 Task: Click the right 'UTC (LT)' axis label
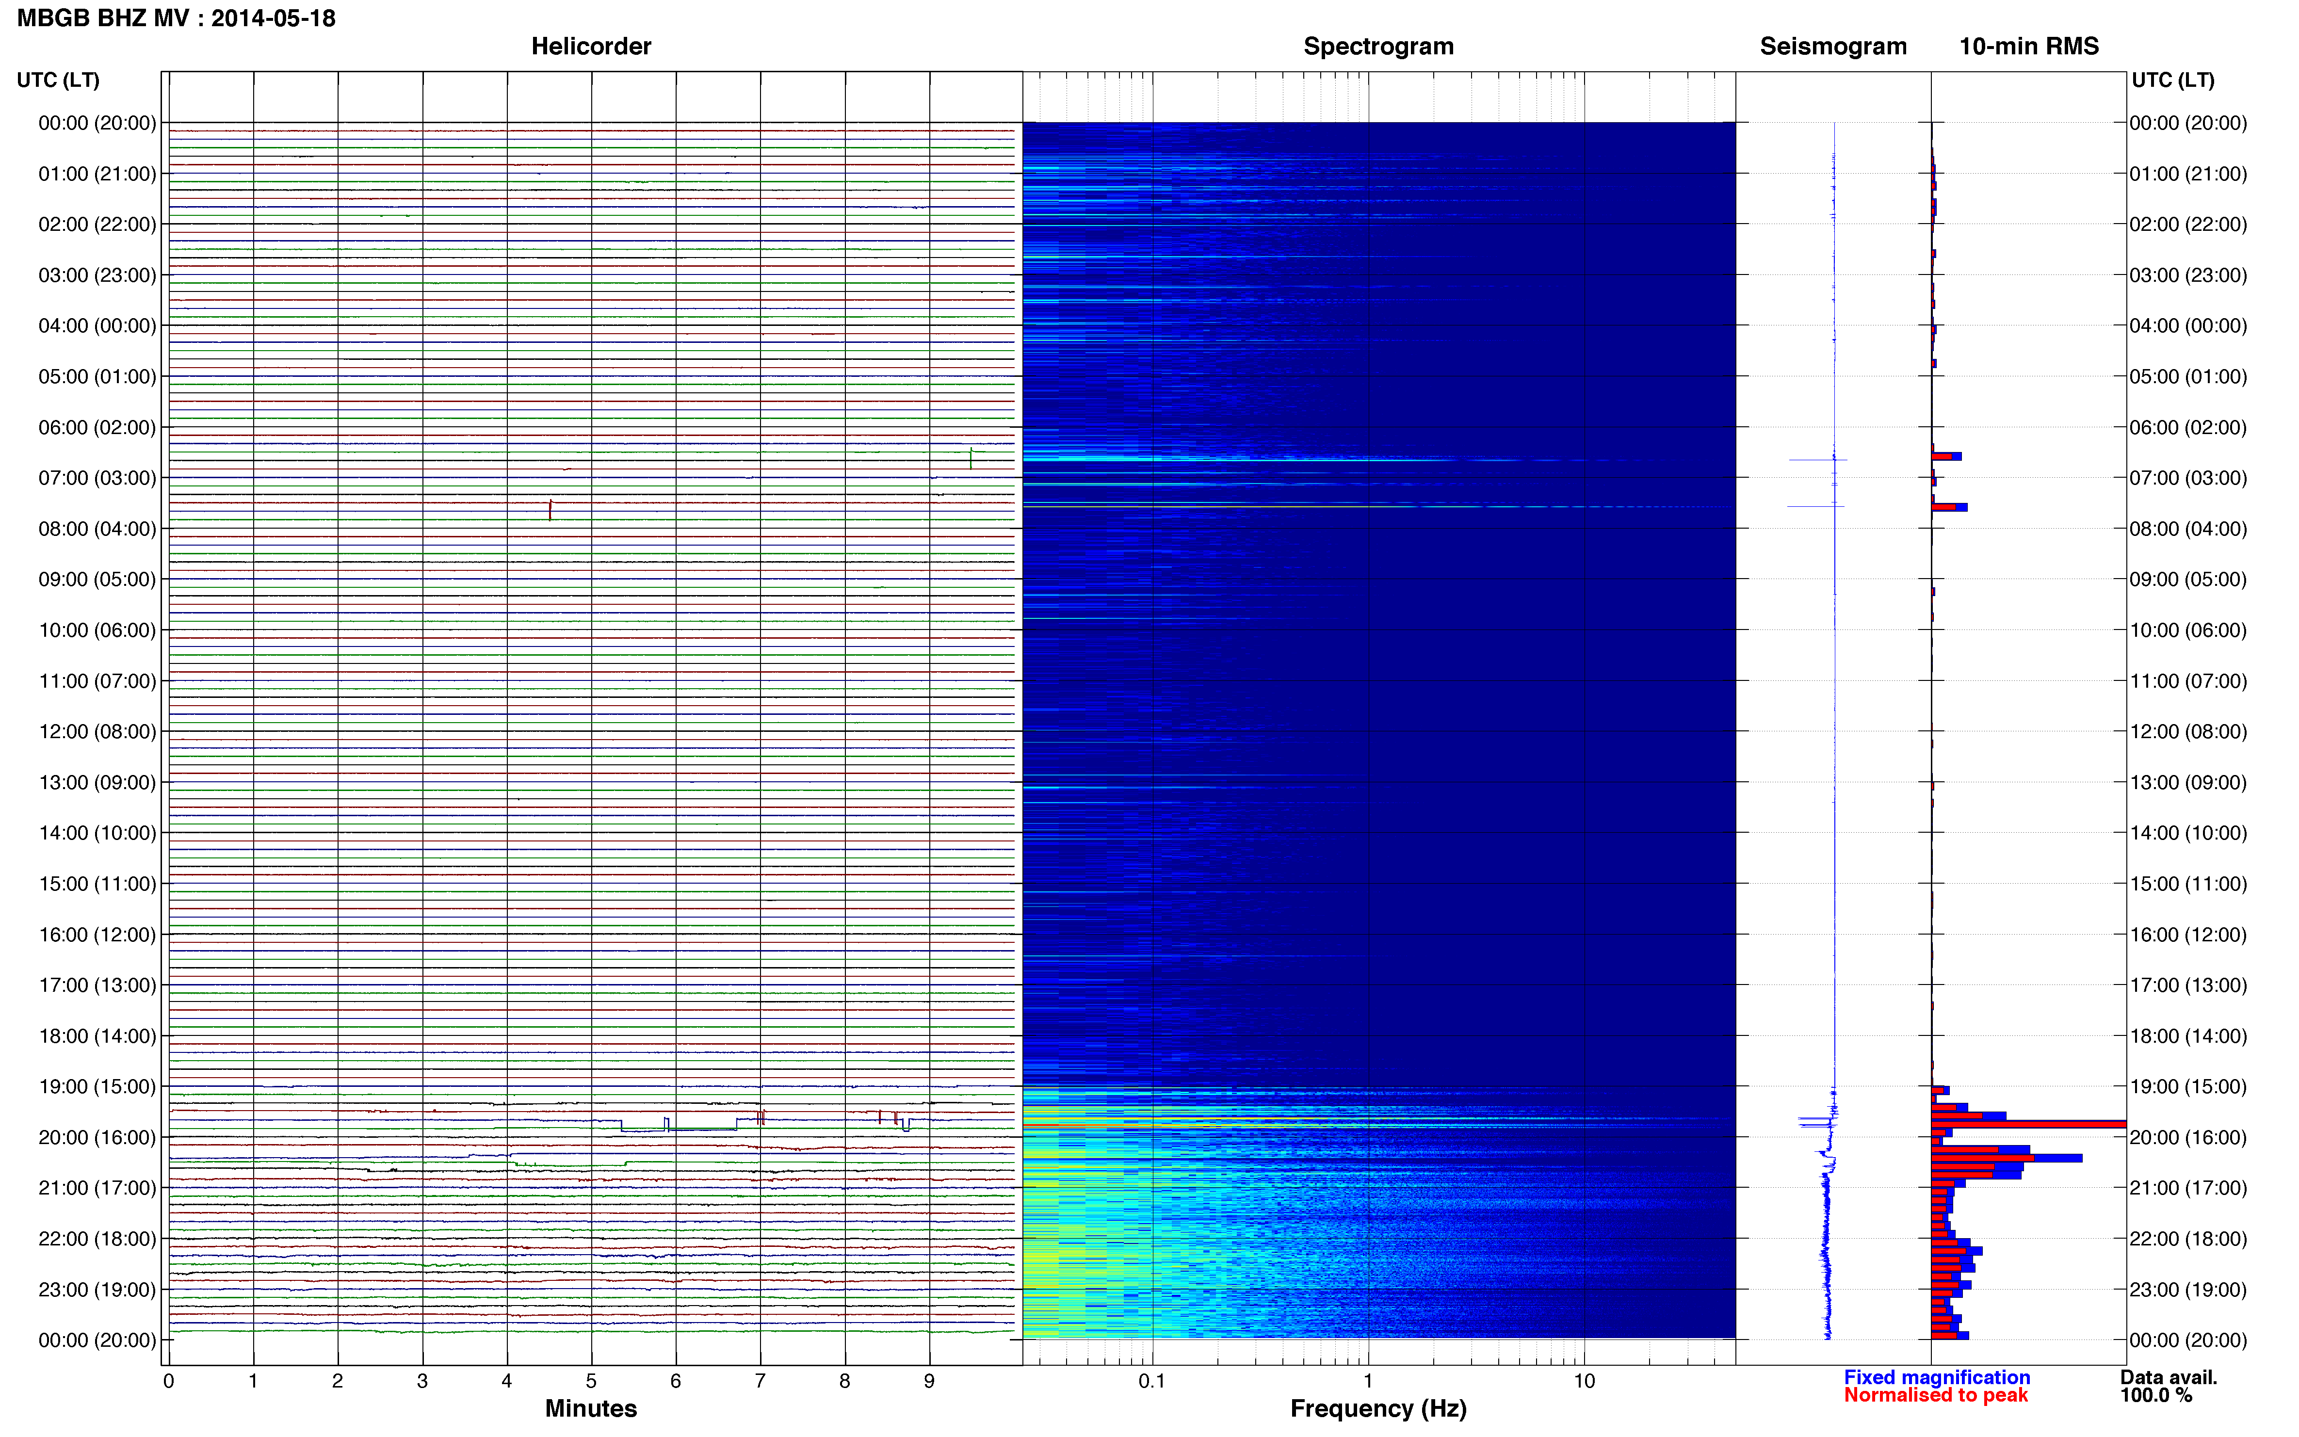(2173, 80)
